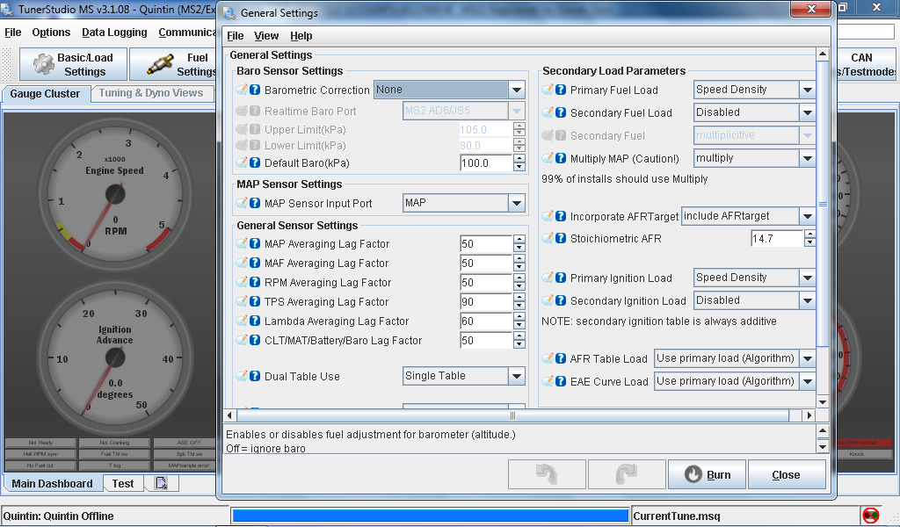Click the redo arrow button

point(626,474)
